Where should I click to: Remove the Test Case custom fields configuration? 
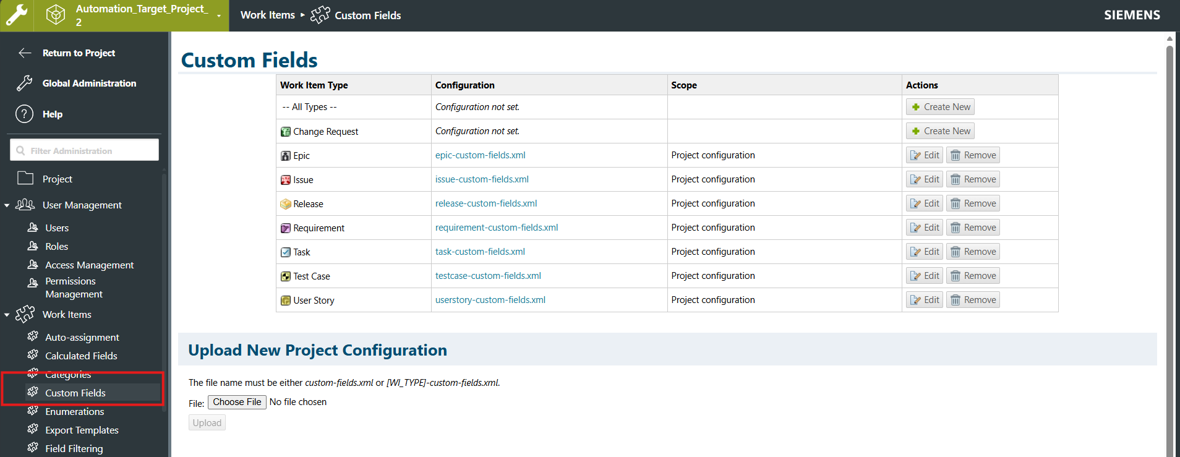point(973,276)
